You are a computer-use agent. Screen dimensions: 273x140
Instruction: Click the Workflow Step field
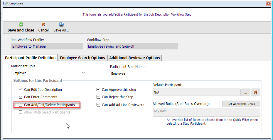[132, 46]
